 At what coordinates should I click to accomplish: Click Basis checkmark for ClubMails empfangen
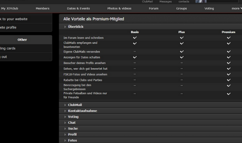(x=135, y=43)
